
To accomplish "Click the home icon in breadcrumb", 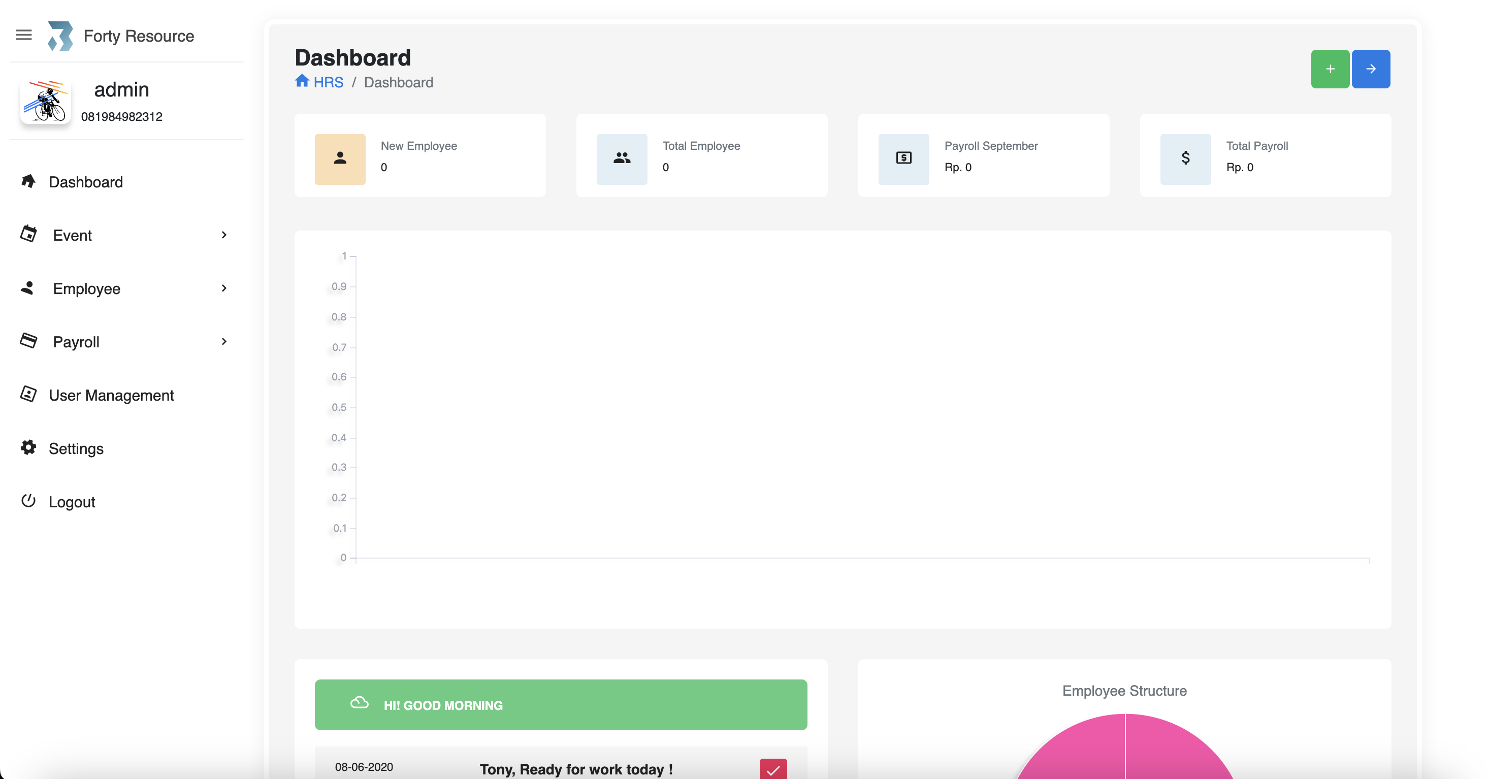I will click(302, 81).
